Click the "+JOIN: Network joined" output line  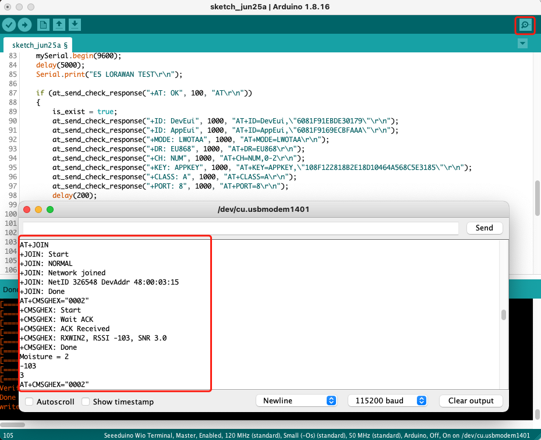63,273
